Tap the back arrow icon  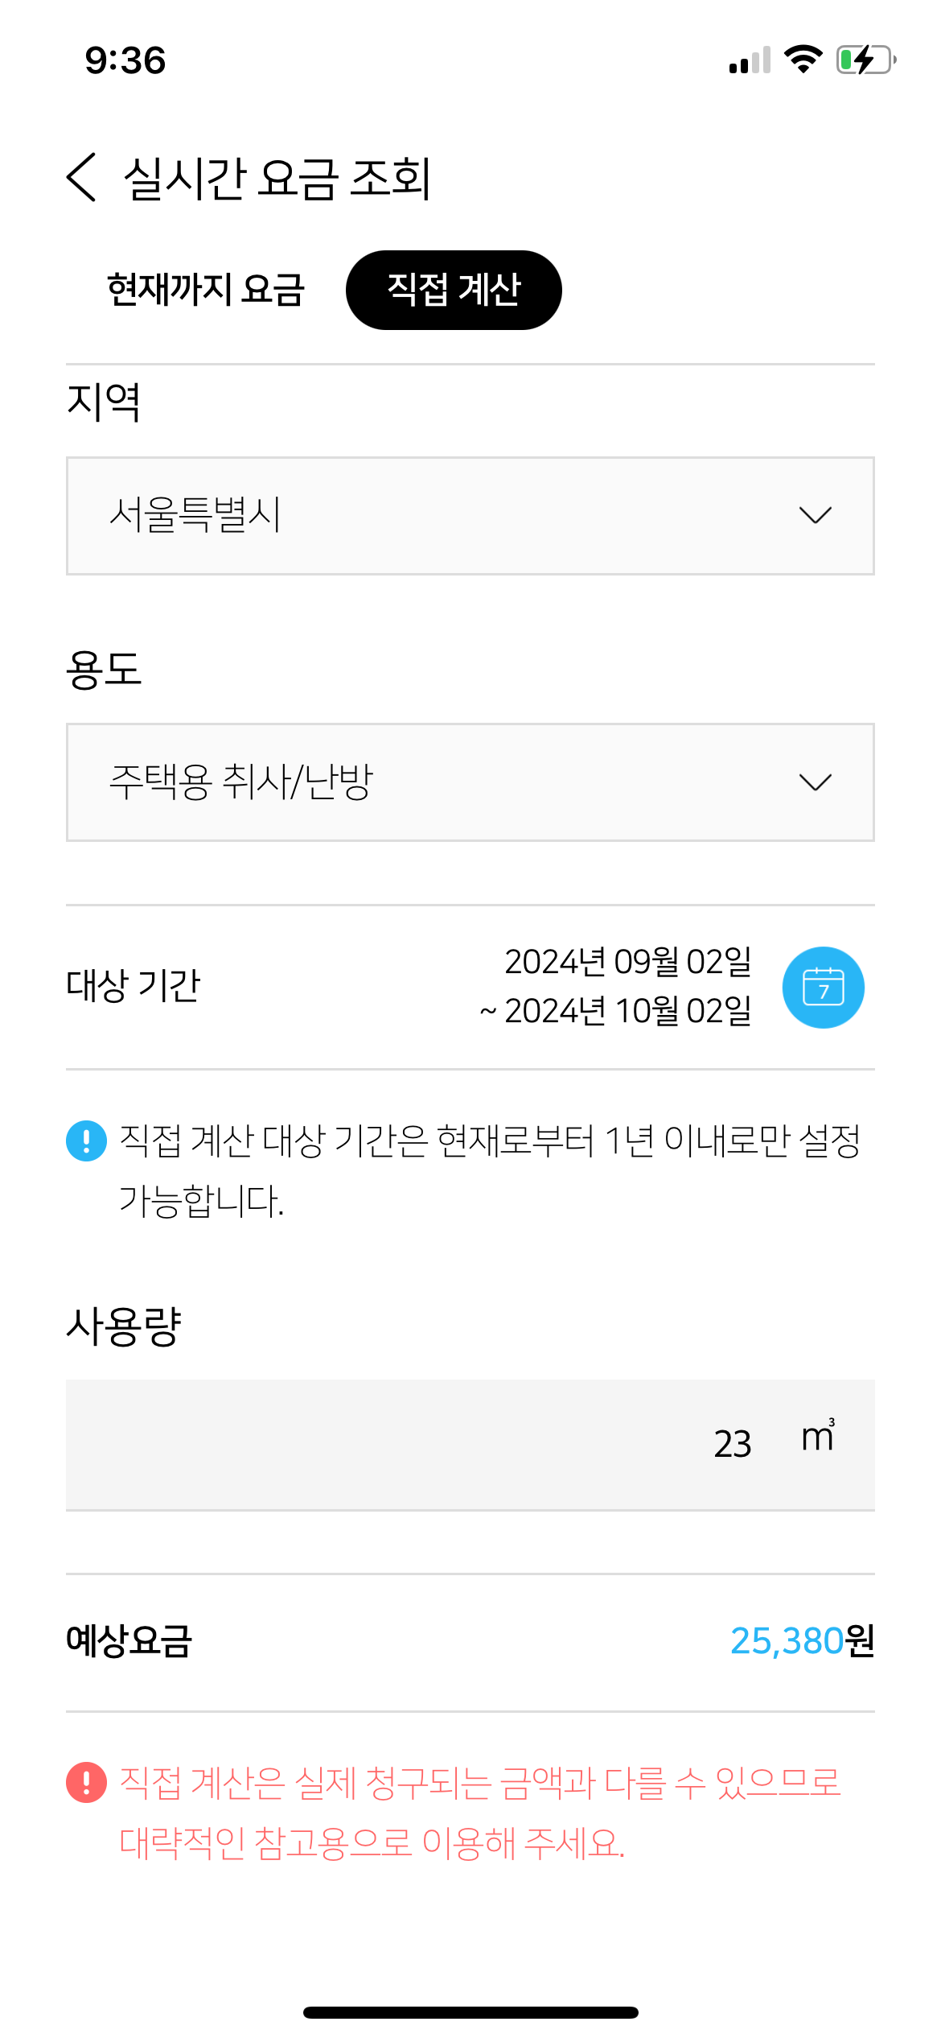[82, 177]
